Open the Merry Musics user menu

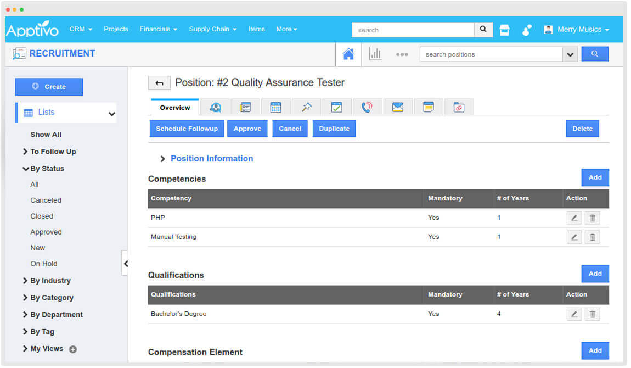click(577, 30)
